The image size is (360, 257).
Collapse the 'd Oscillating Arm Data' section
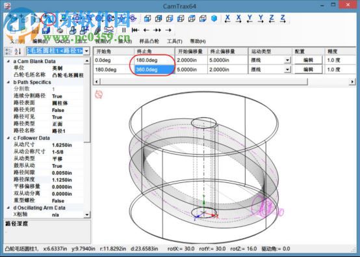pos(8,208)
